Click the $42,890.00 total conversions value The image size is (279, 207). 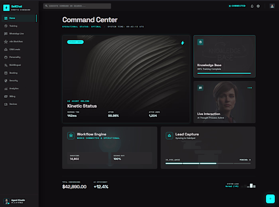click(x=75, y=187)
